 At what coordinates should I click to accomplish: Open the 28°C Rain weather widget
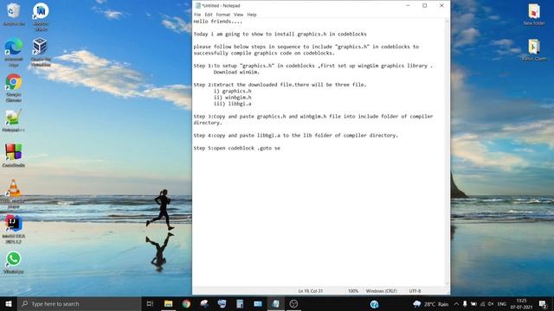[431, 304]
